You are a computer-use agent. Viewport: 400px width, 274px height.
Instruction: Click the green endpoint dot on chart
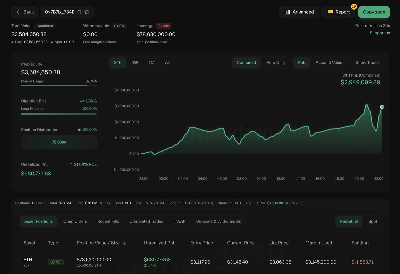click(382, 107)
